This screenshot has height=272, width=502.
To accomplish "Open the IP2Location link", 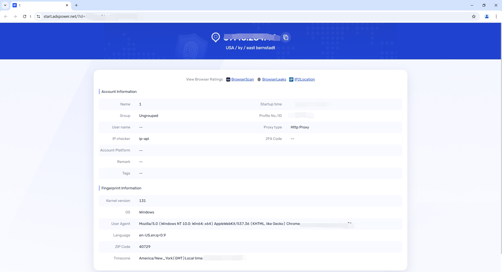I will (305, 80).
